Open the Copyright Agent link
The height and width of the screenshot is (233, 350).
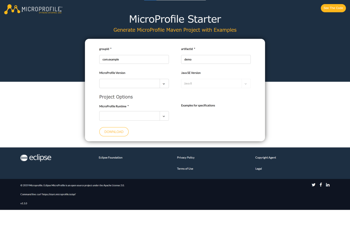265,157
